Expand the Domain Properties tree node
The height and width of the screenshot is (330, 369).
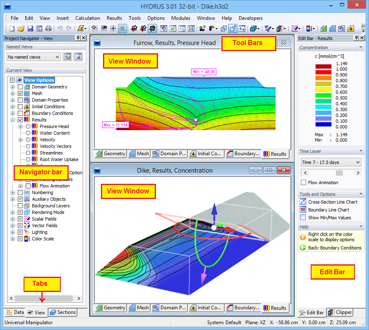tap(12, 100)
